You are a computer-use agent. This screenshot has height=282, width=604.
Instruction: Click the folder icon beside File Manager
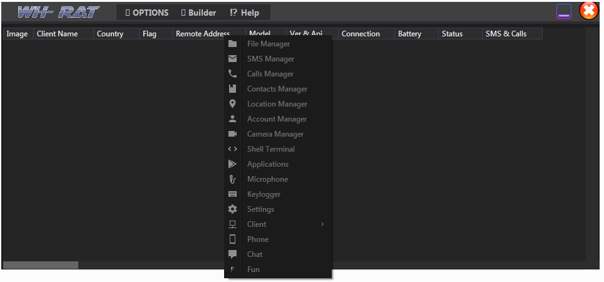(x=232, y=44)
